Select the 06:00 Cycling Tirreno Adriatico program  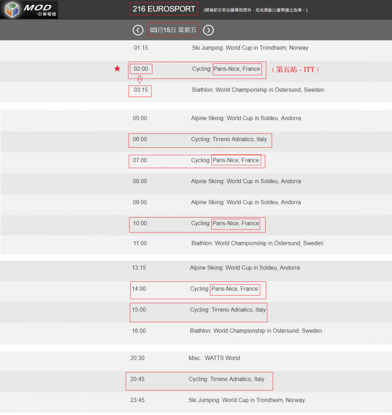[229, 139]
